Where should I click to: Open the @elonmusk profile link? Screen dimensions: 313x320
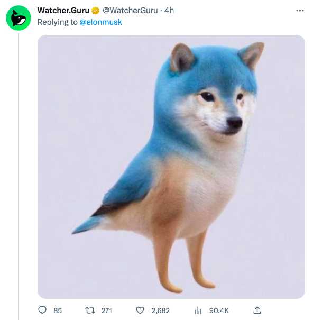(100, 22)
